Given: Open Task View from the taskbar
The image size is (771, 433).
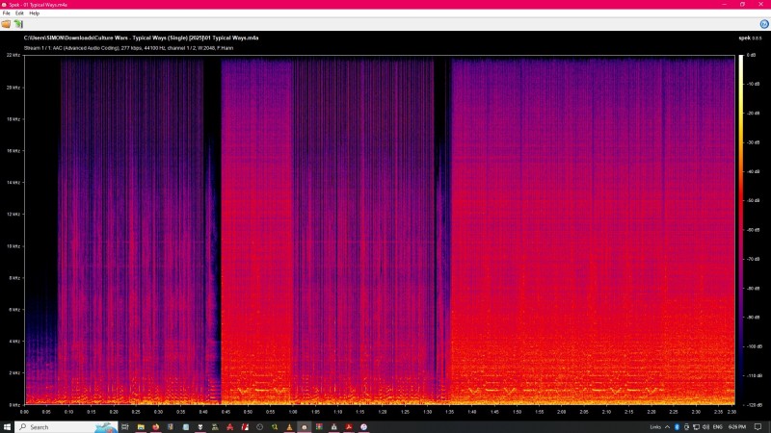Looking at the screenshot, I should 126,426.
